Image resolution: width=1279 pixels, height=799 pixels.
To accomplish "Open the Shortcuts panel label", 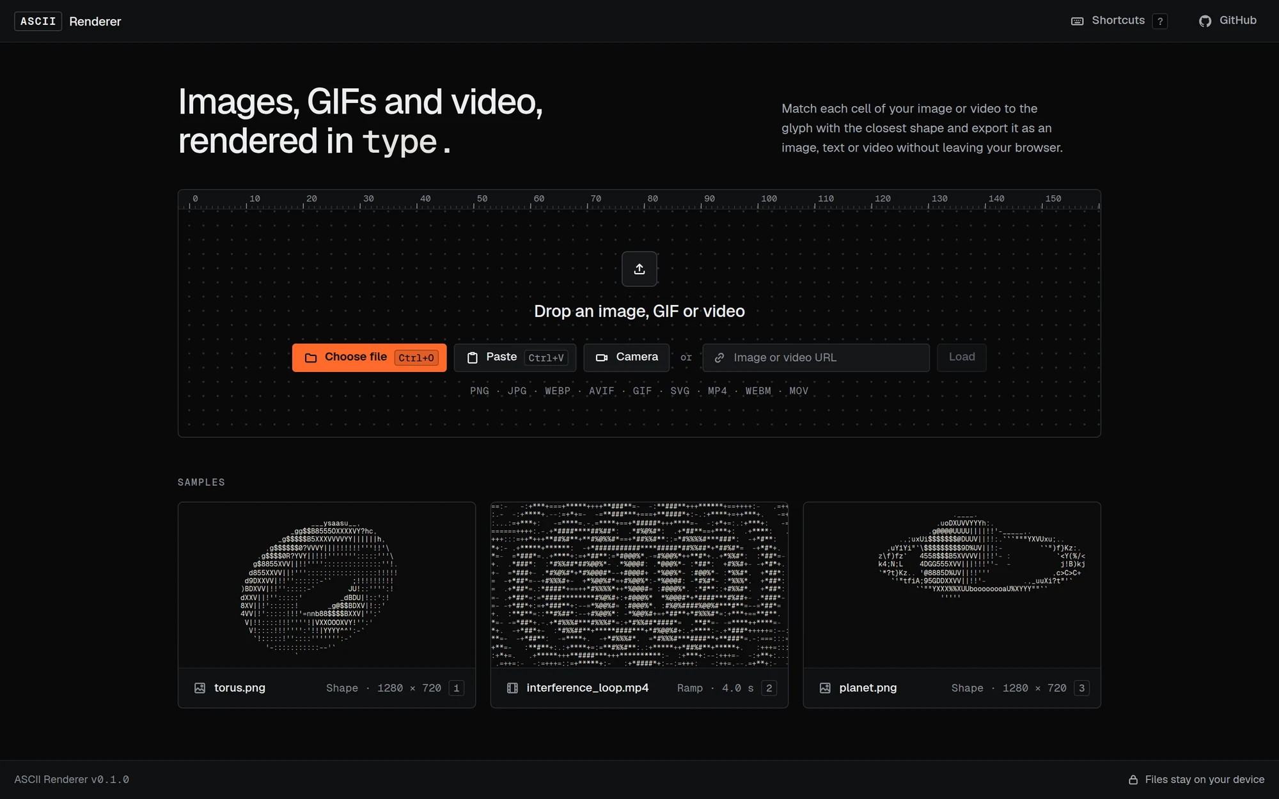I will [1118, 20].
